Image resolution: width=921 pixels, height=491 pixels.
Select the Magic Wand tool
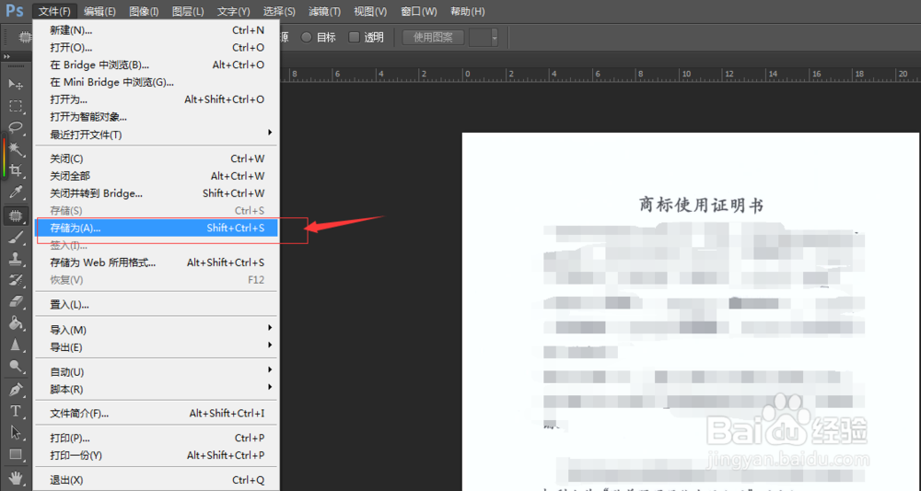pos(16,149)
